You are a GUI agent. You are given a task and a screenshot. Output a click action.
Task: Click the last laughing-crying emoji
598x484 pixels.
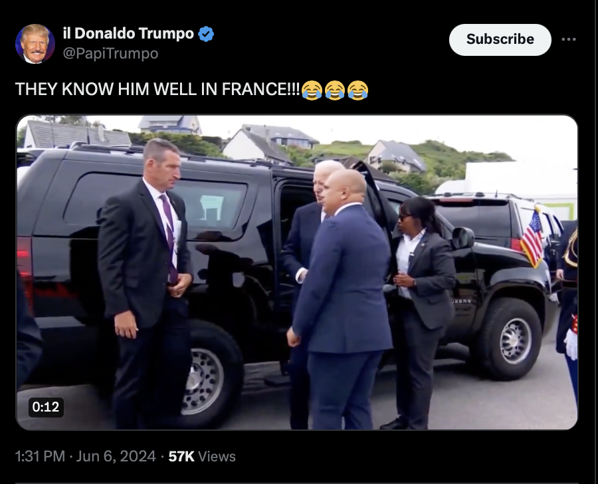(357, 90)
